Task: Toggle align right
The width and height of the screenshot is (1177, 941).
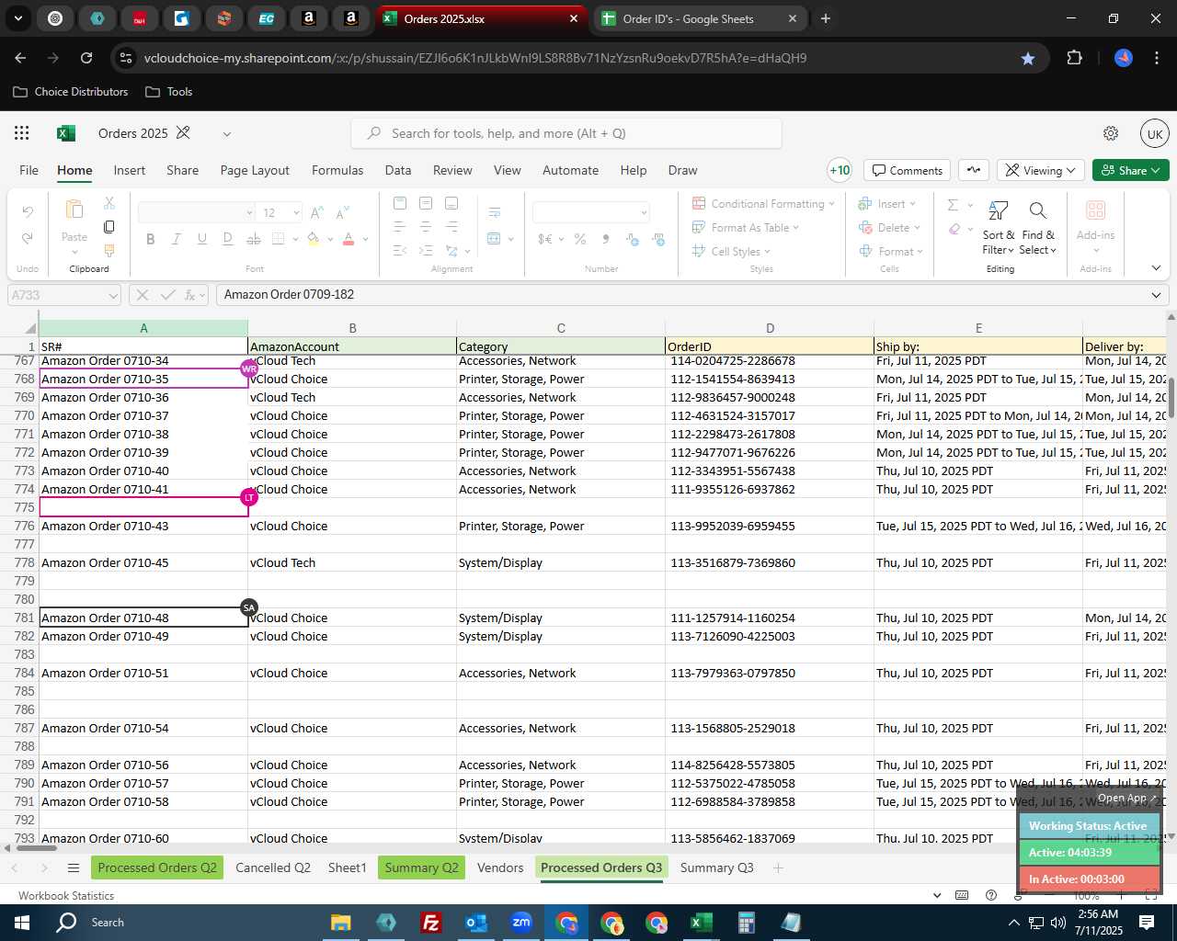Action: (451, 226)
